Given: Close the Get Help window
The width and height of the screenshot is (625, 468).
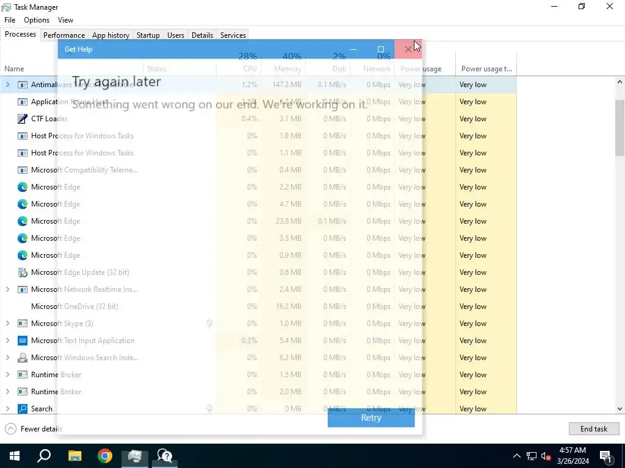Looking at the screenshot, I should point(408,49).
